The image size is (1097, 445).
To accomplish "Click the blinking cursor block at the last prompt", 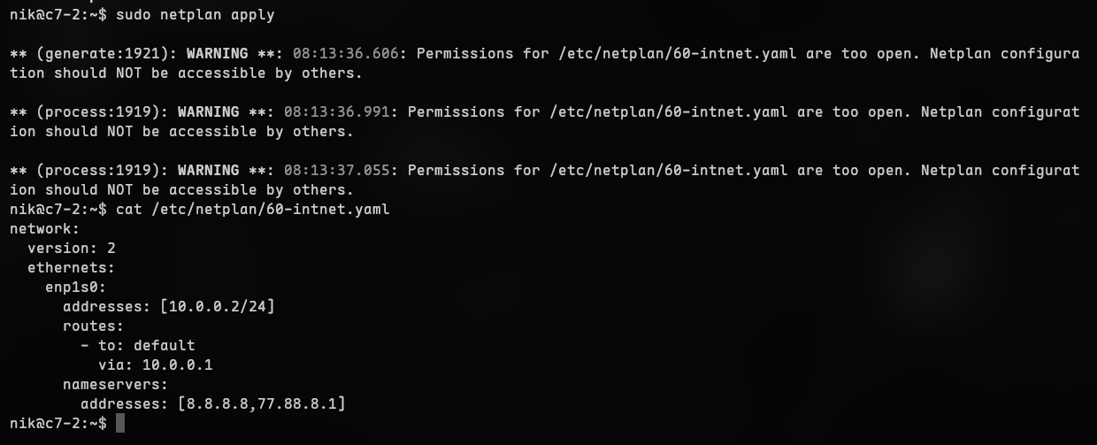I will [120, 424].
